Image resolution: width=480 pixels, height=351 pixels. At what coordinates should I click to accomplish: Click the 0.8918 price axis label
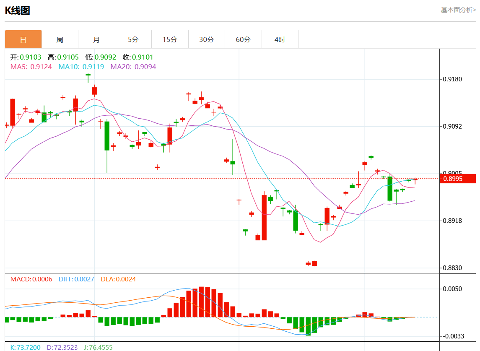tap(452, 221)
